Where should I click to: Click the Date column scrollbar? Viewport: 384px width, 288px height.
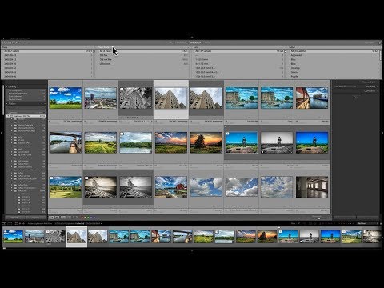[94, 64]
